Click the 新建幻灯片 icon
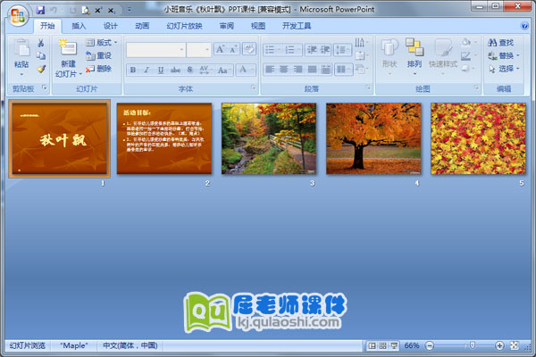Screen dimensions: 536x357 (x=68, y=48)
